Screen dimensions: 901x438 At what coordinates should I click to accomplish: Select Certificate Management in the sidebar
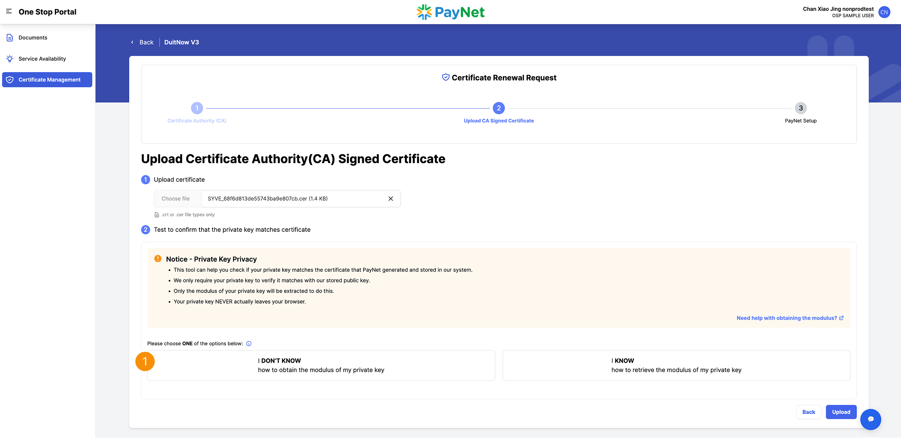[48, 80]
